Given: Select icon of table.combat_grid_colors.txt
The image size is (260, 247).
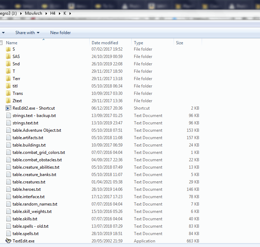Looking at the screenshot, I should [8, 152].
